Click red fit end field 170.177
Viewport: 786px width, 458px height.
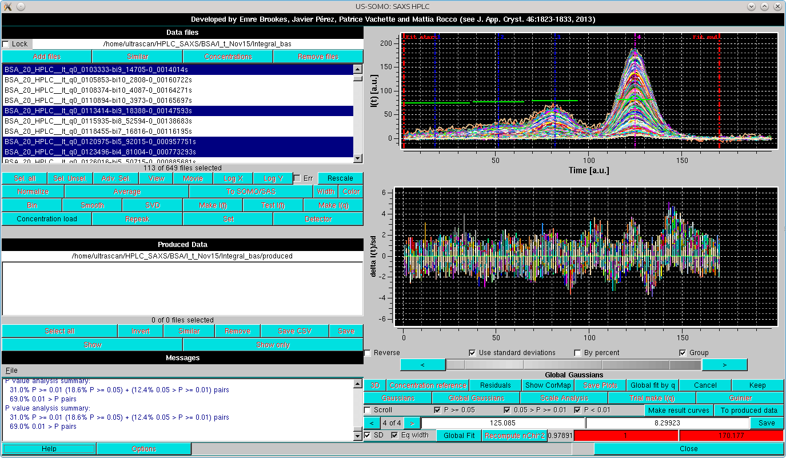(x=731, y=436)
